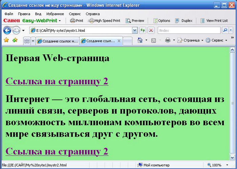Open the Страница command bar menu

tap(190, 40)
